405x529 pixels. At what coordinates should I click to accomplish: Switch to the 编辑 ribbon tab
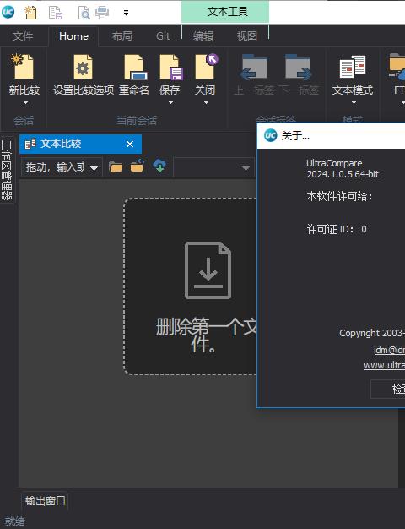pyautogui.click(x=203, y=35)
